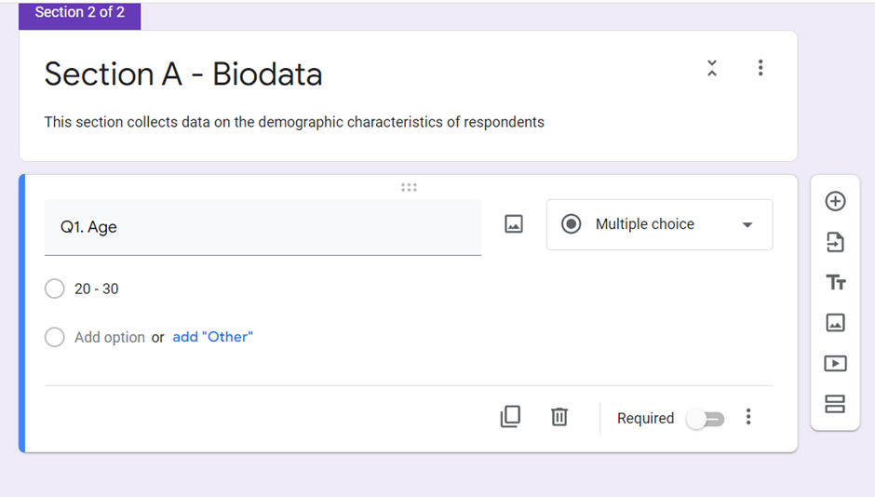Viewport: 875px width, 497px height.
Task: Insert image next to question title
Action: tap(514, 224)
